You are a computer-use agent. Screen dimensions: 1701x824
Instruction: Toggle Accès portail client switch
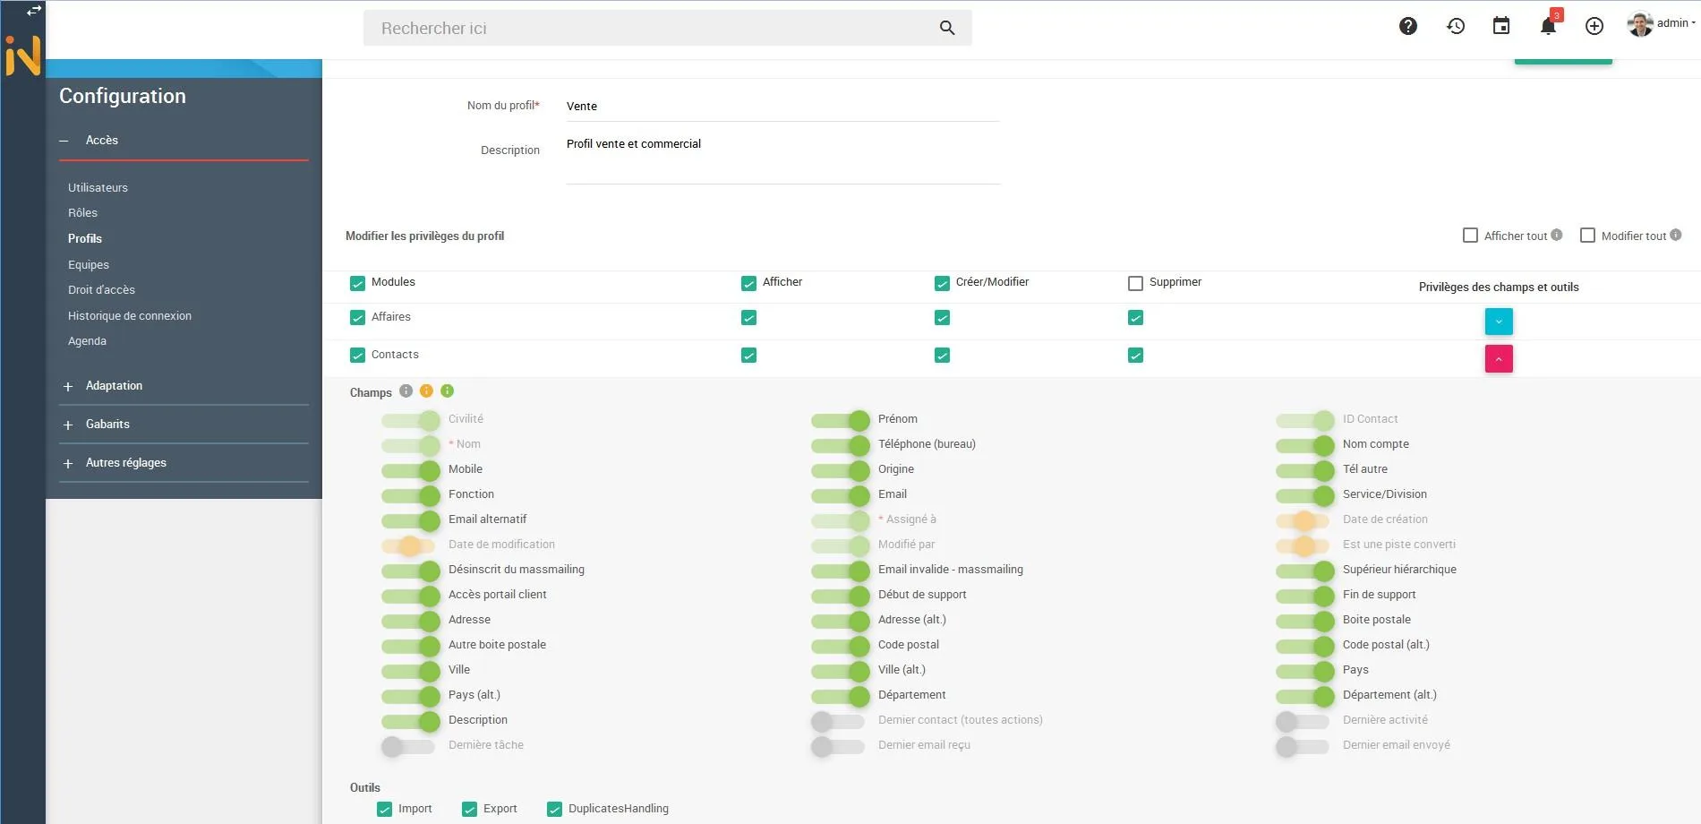tap(410, 596)
